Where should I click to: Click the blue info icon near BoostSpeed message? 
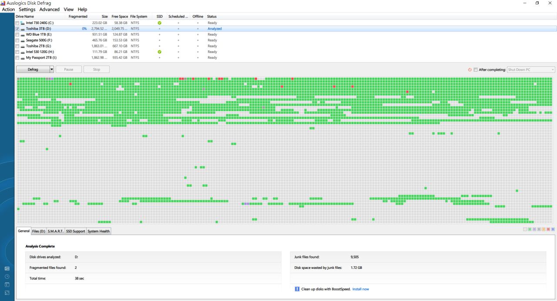297,289
